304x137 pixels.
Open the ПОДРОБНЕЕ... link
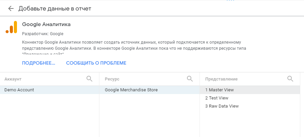click(39, 63)
